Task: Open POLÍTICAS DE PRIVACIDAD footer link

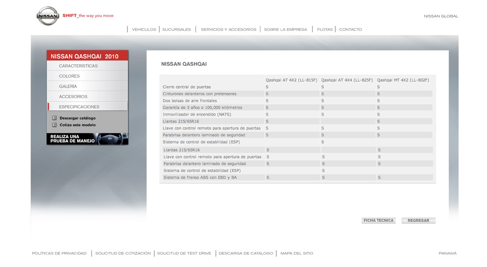Action: coord(59,253)
